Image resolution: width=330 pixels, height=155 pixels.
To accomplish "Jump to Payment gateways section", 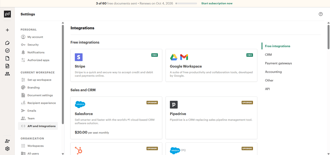I will 279,63.
